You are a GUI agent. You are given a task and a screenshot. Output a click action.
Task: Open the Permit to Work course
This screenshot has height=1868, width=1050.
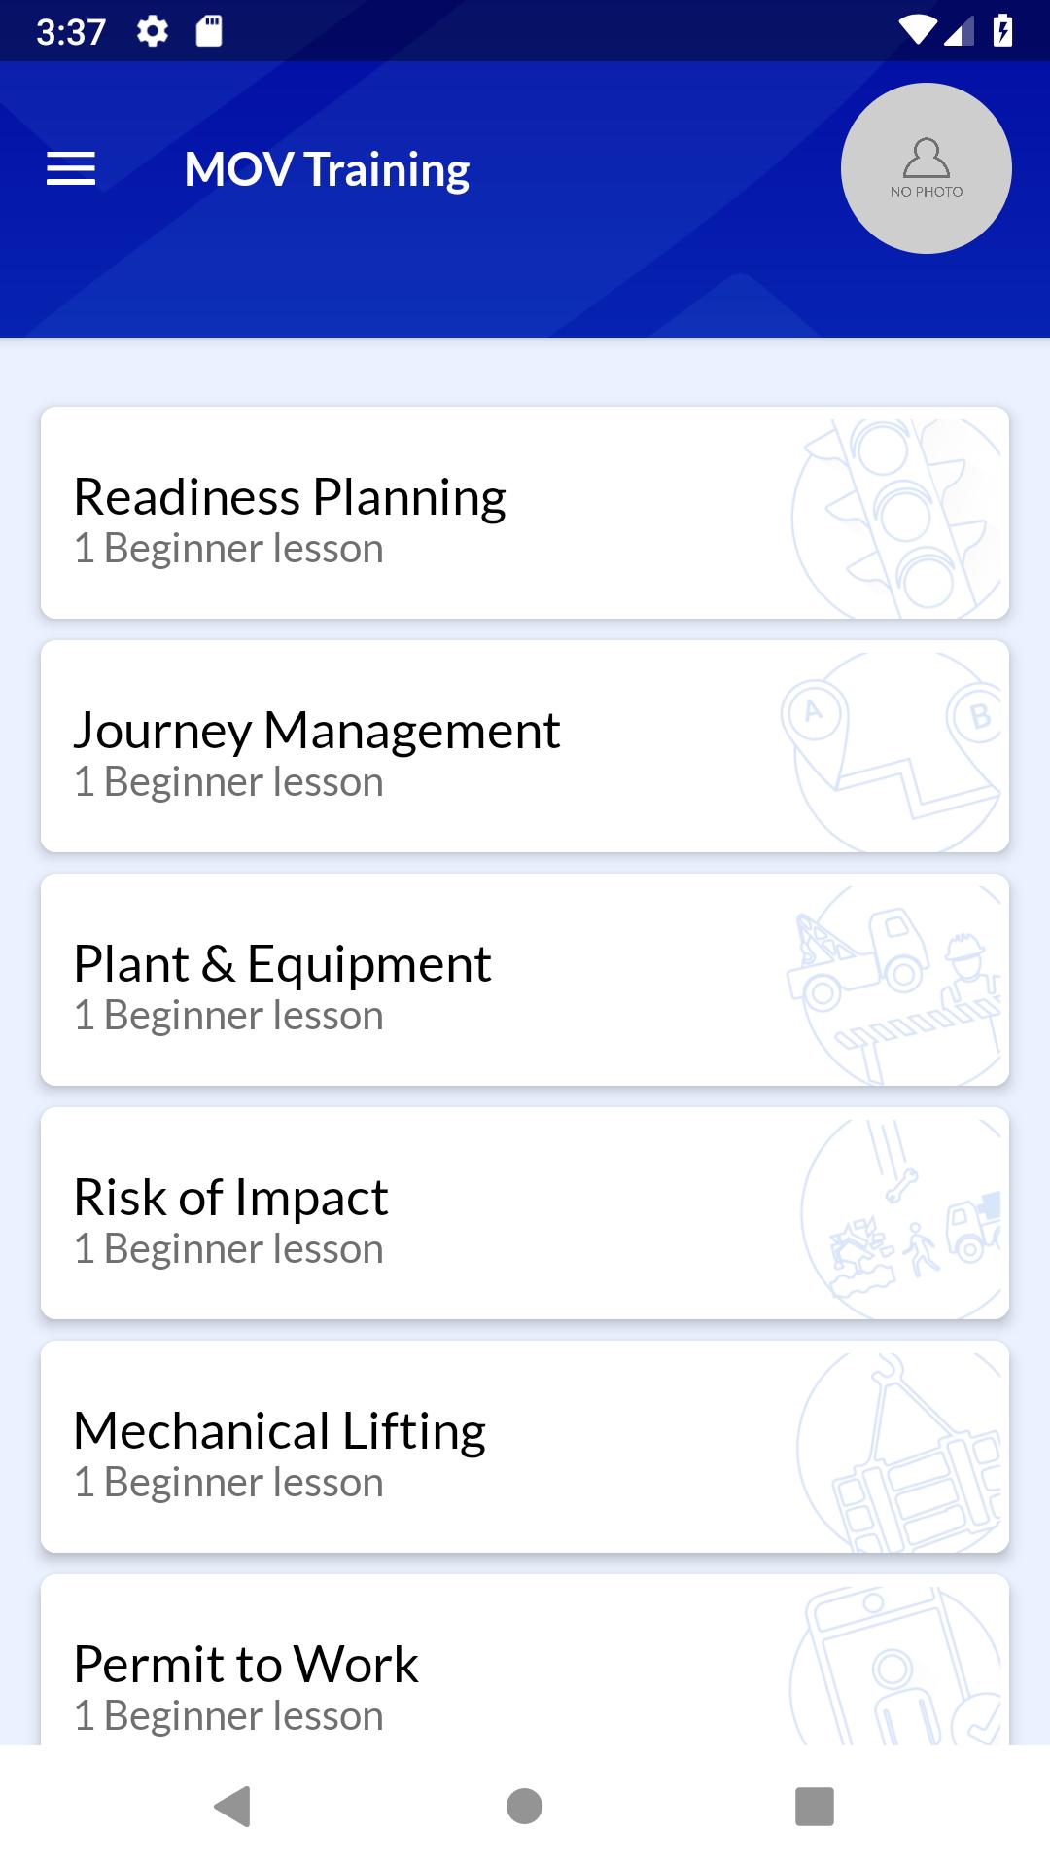click(525, 1660)
